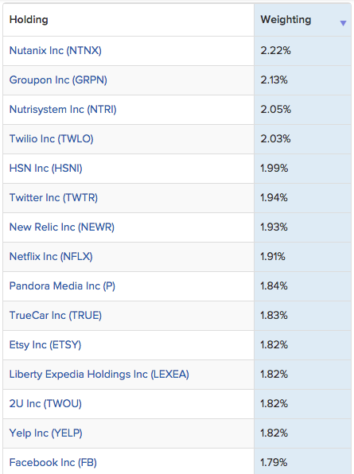
Task: Open Twilio Inc (TWLO) link
Action: click(x=52, y=138)
